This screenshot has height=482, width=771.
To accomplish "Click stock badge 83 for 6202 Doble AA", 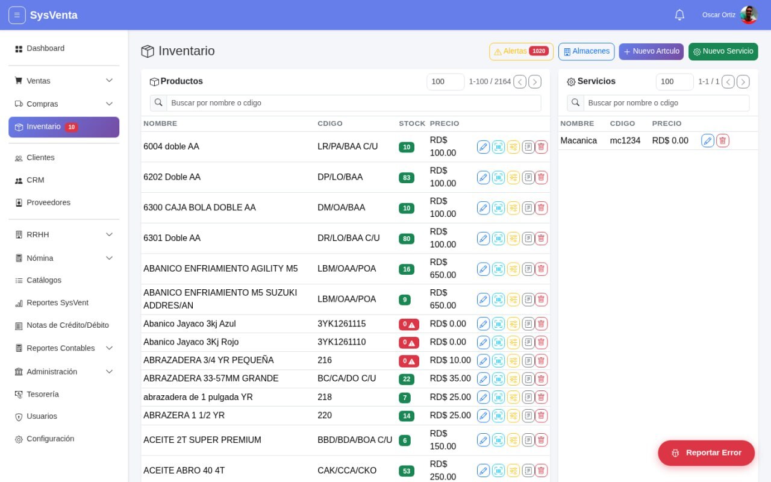I will 407,178.
